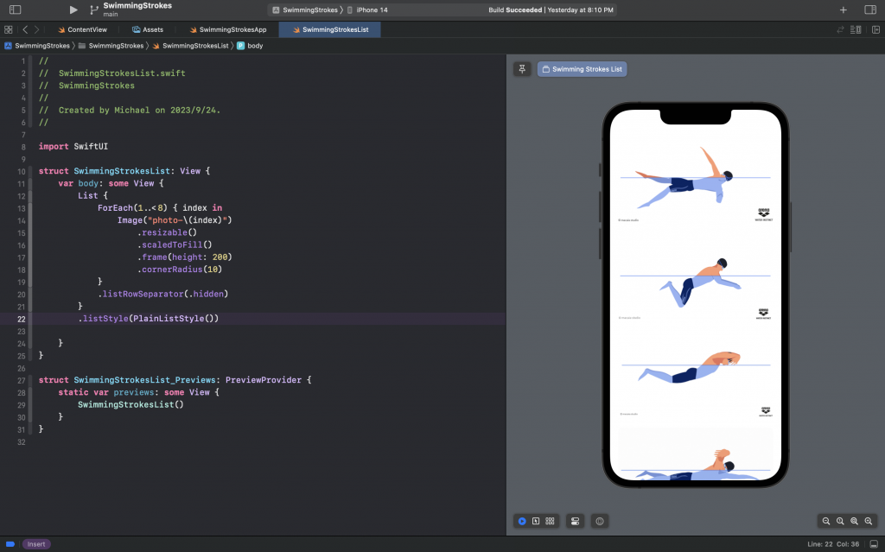885x552 pixels.
Task: Pin the preview
Action: (x=522, y=69)
